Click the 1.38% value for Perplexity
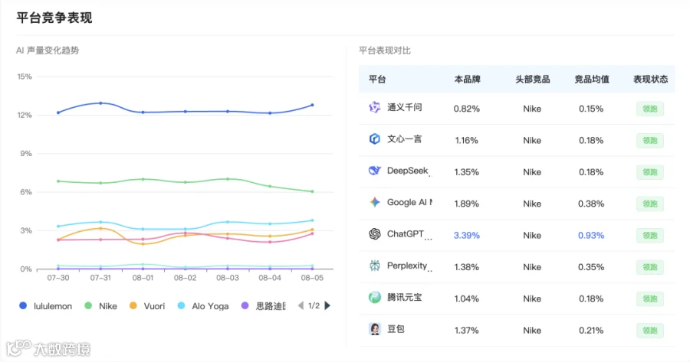This screenshot has width=690, height=362. (x=467, y=267)
